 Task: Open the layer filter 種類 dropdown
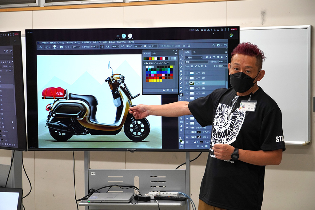(194, 57)
